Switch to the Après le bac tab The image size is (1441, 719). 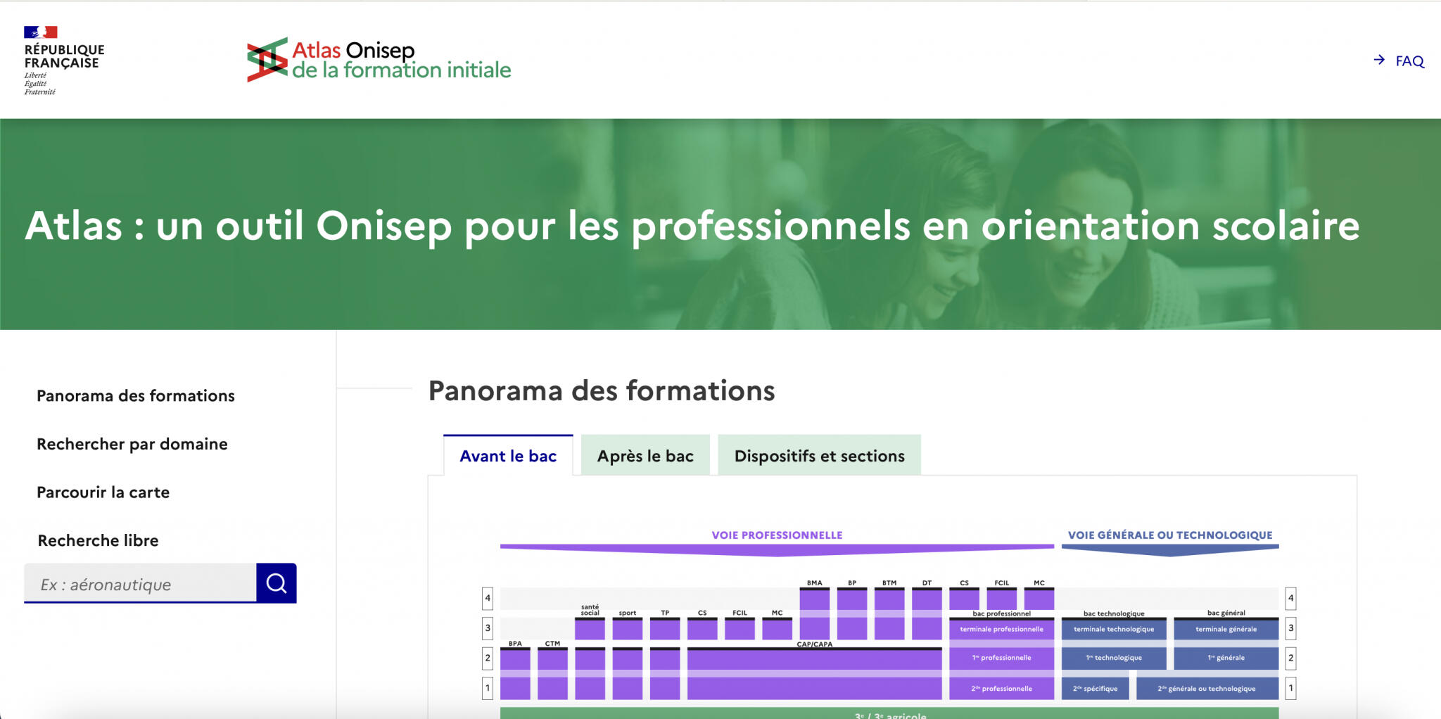(645, 456)
